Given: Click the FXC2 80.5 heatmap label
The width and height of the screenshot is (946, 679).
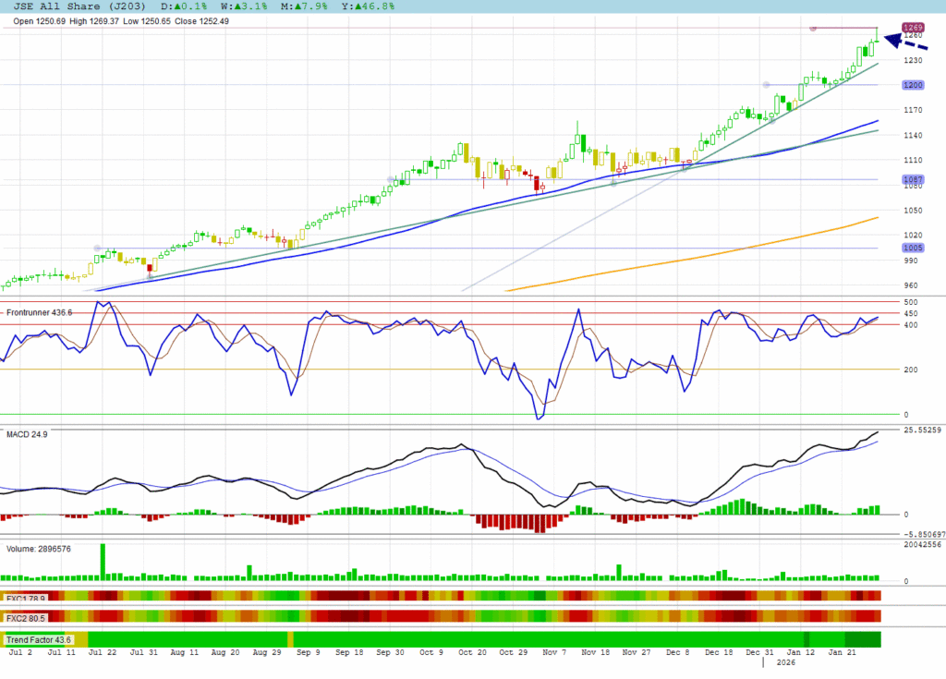Looking at the screenshot, I should pos(24,616).
